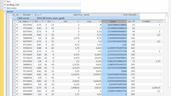Click the mean cell 3,21
171x96 pixels.
pos(114,45)
